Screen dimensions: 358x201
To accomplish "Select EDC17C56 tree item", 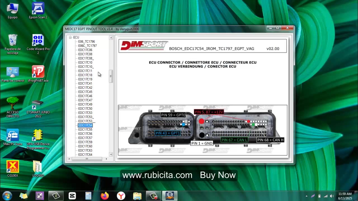I will 85,134.
